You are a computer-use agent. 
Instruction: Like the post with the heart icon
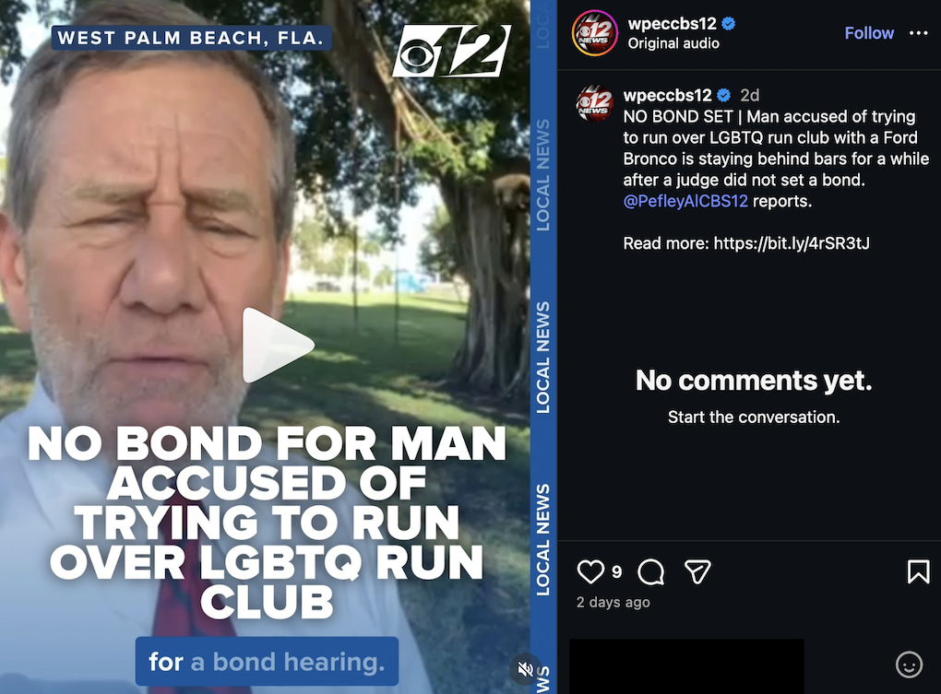point(590,571)
